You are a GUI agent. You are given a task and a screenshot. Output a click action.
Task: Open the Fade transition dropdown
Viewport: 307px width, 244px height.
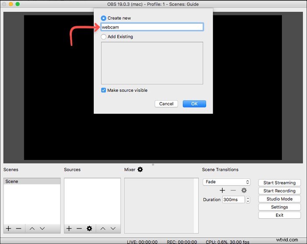226,182
